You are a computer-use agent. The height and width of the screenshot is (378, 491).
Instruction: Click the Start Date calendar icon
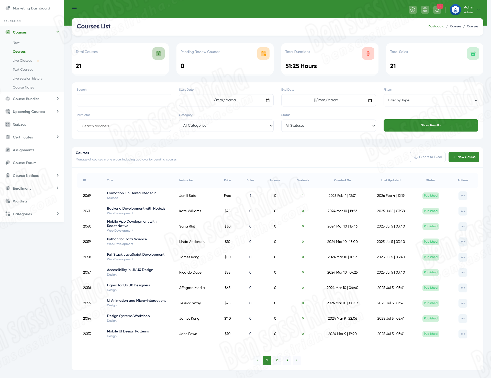(x=268, y=100)
